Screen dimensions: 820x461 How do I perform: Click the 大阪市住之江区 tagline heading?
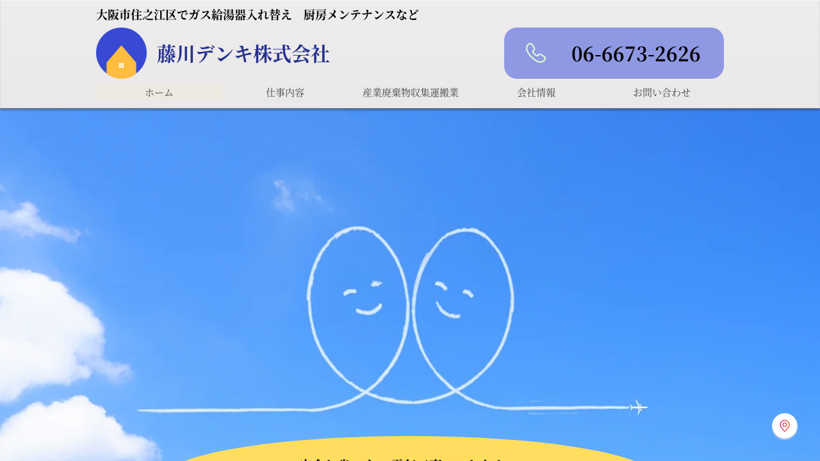(x=257, y=15)
